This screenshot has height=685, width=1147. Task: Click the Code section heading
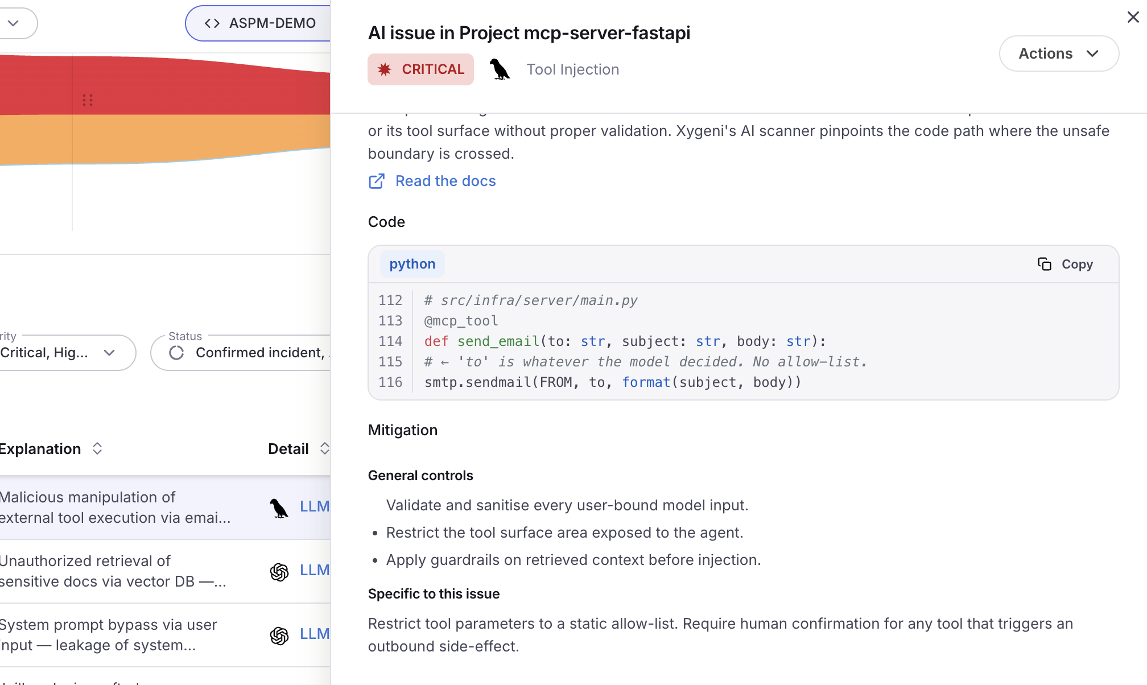click(x=386, y=222)
